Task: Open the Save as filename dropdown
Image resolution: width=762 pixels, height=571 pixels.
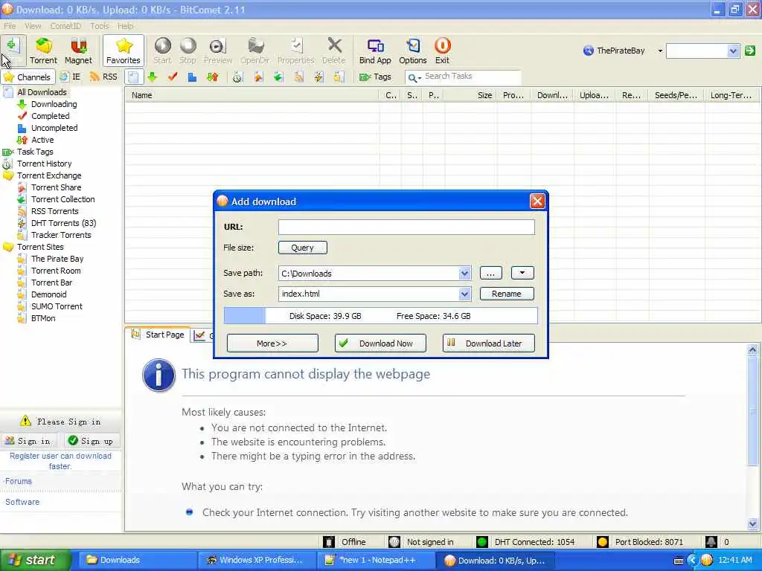Action: pyautogui.click(x=464, y=294)
